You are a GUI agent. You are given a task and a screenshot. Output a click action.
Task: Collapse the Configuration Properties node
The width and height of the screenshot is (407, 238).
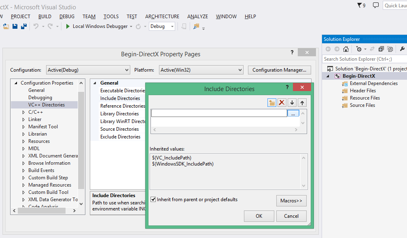16,83
